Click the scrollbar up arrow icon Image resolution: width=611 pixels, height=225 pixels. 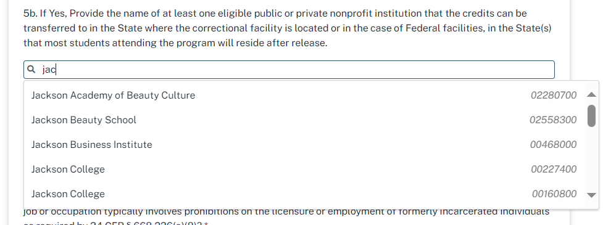(591, 94)
